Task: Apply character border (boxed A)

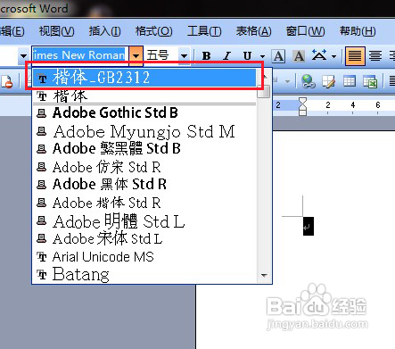Action: (x=278, y=55)
